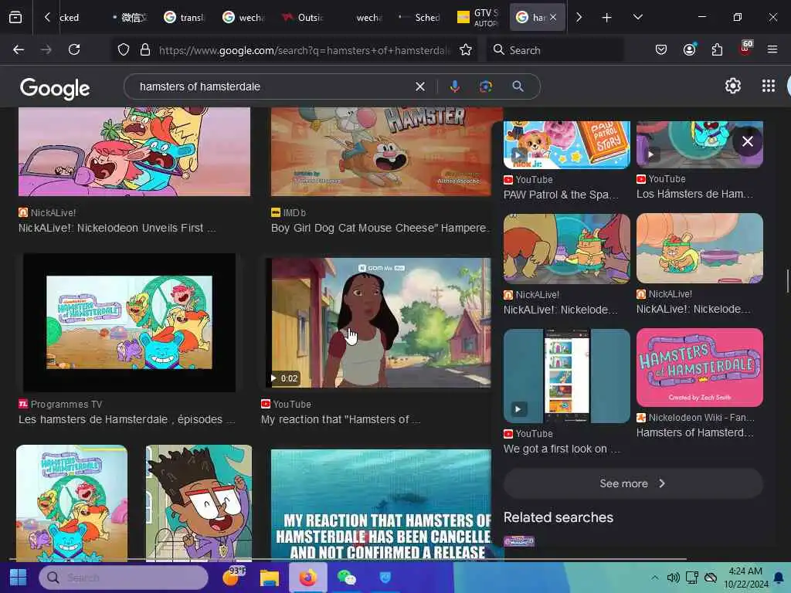
Task: Click the URL address bar
Action: pyautogui.click(x=304, y=50)
